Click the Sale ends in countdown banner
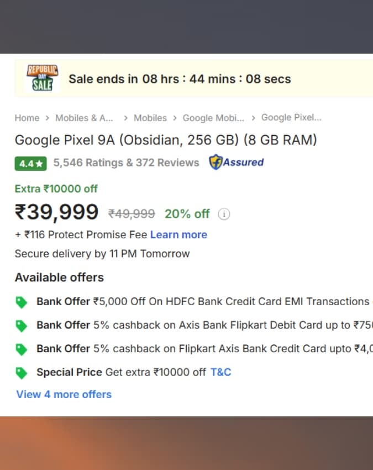Image resolution: width=373 pixels, height=470 pixels. click(x=194, y=79)
